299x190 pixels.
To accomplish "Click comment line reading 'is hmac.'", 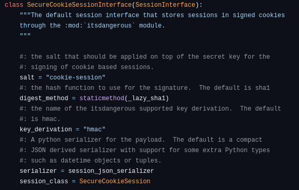I will coord(40,119).
